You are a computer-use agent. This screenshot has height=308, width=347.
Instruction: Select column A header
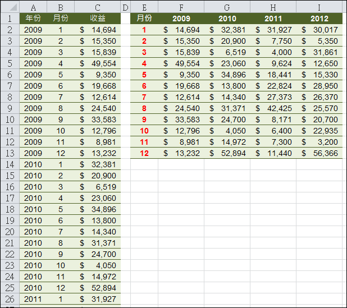(33, 7)
